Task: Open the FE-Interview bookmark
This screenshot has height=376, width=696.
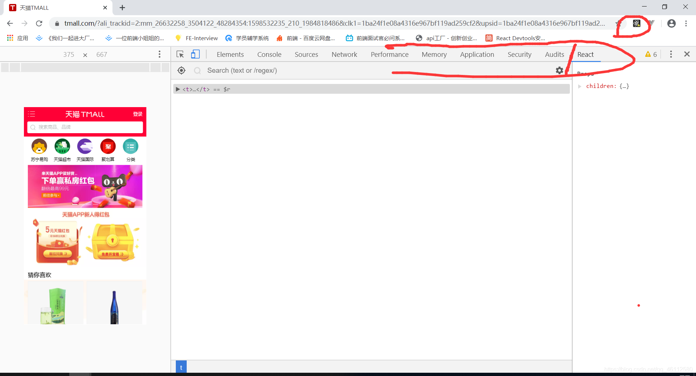Action: coord(196,38)
